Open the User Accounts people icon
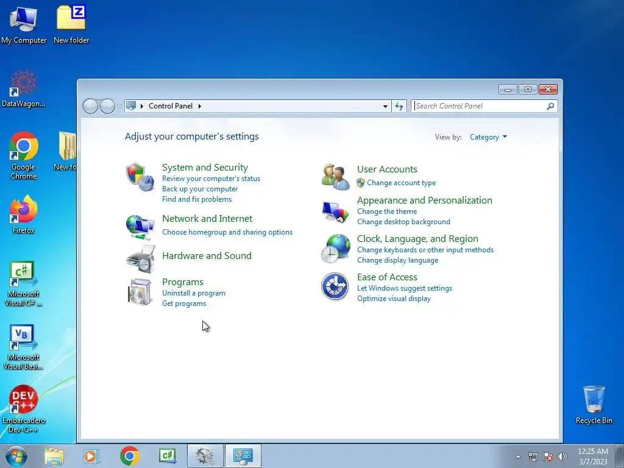 pyautogui.click(x=336, y=177)
